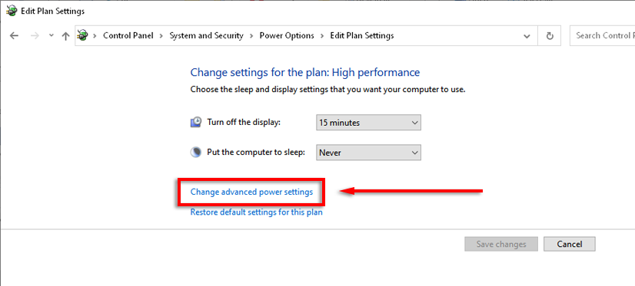The height and width of the screenshot is (286, 635).
Task: Go back with the left arrow
Action: [x=14, y=35]
